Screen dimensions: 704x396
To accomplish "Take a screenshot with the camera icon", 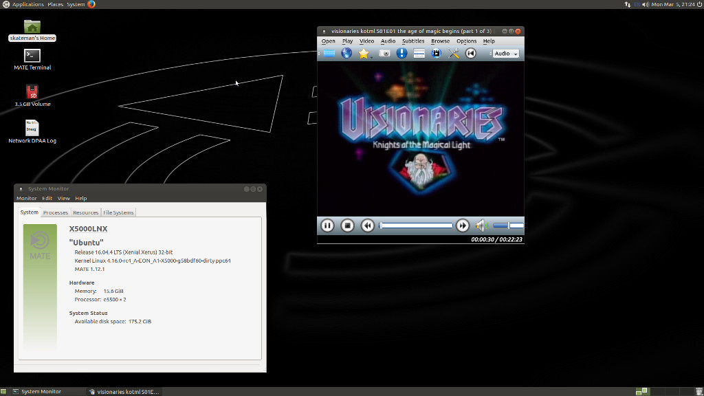I will 384,54.
